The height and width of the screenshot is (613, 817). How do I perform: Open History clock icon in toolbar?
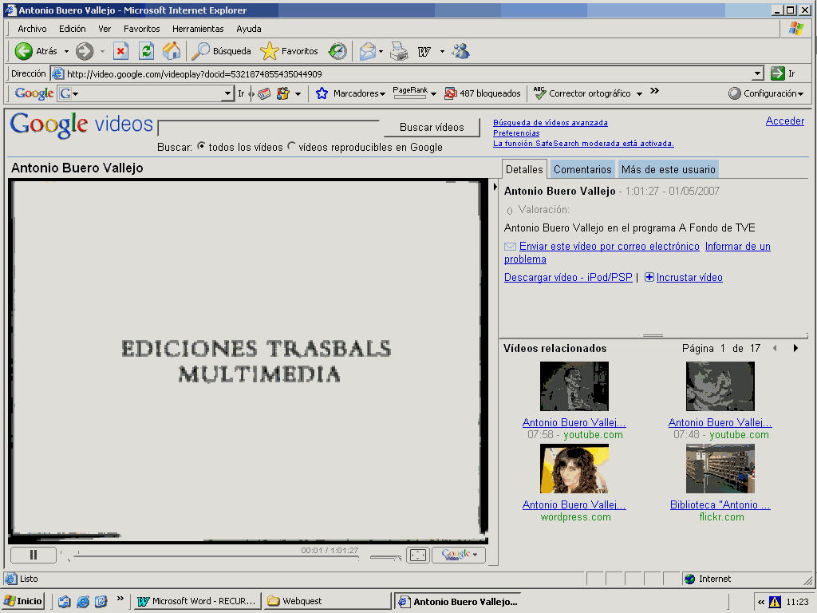(337, 51)
